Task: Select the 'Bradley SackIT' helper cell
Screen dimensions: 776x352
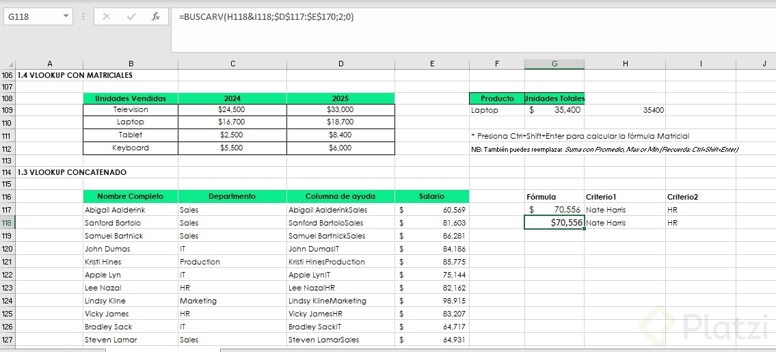Action: [341, 327]
